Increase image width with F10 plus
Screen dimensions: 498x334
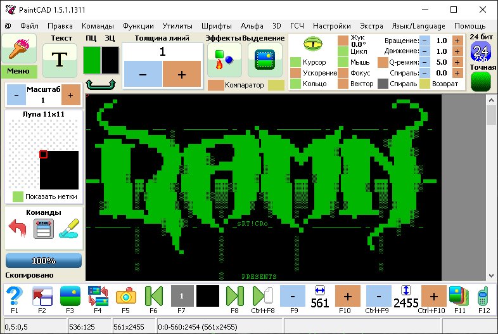pos(348,296)
